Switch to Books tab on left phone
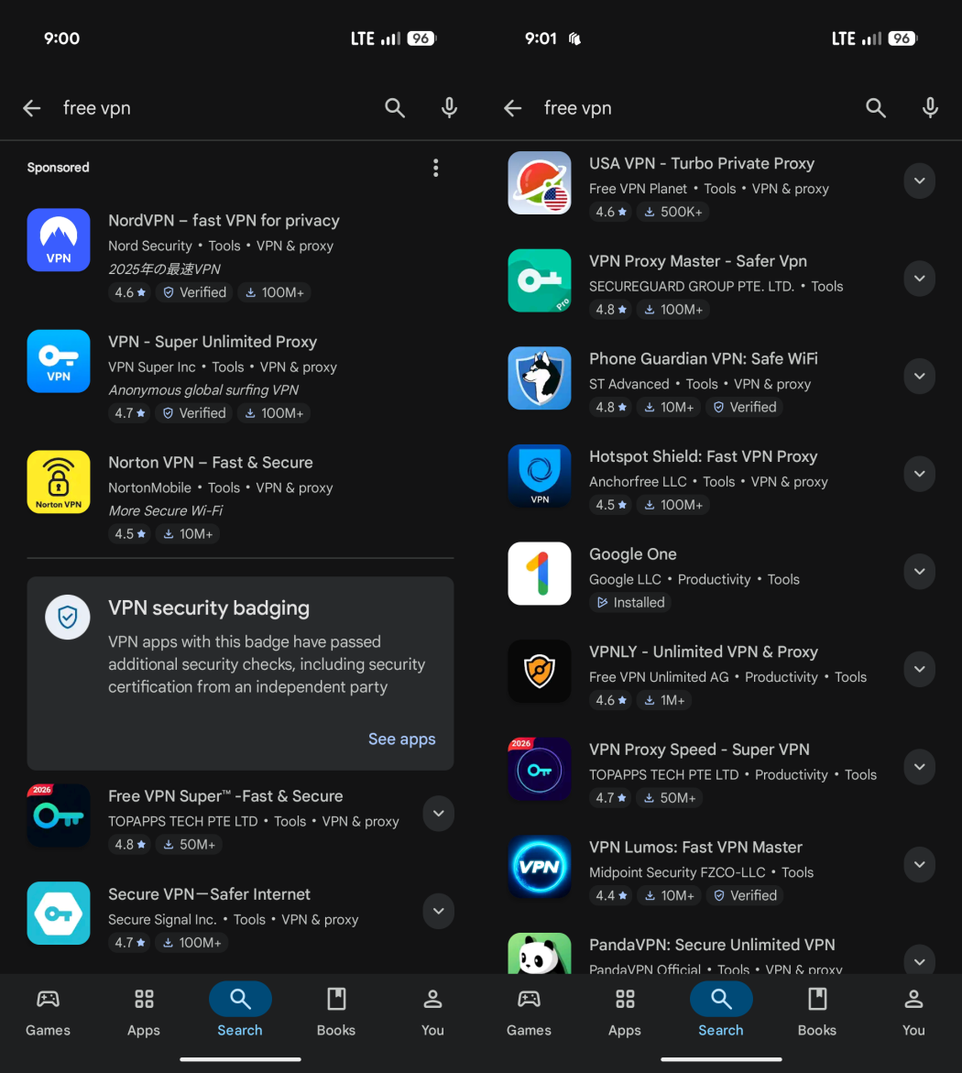The image size is (962, 1073). (336, 1012)
